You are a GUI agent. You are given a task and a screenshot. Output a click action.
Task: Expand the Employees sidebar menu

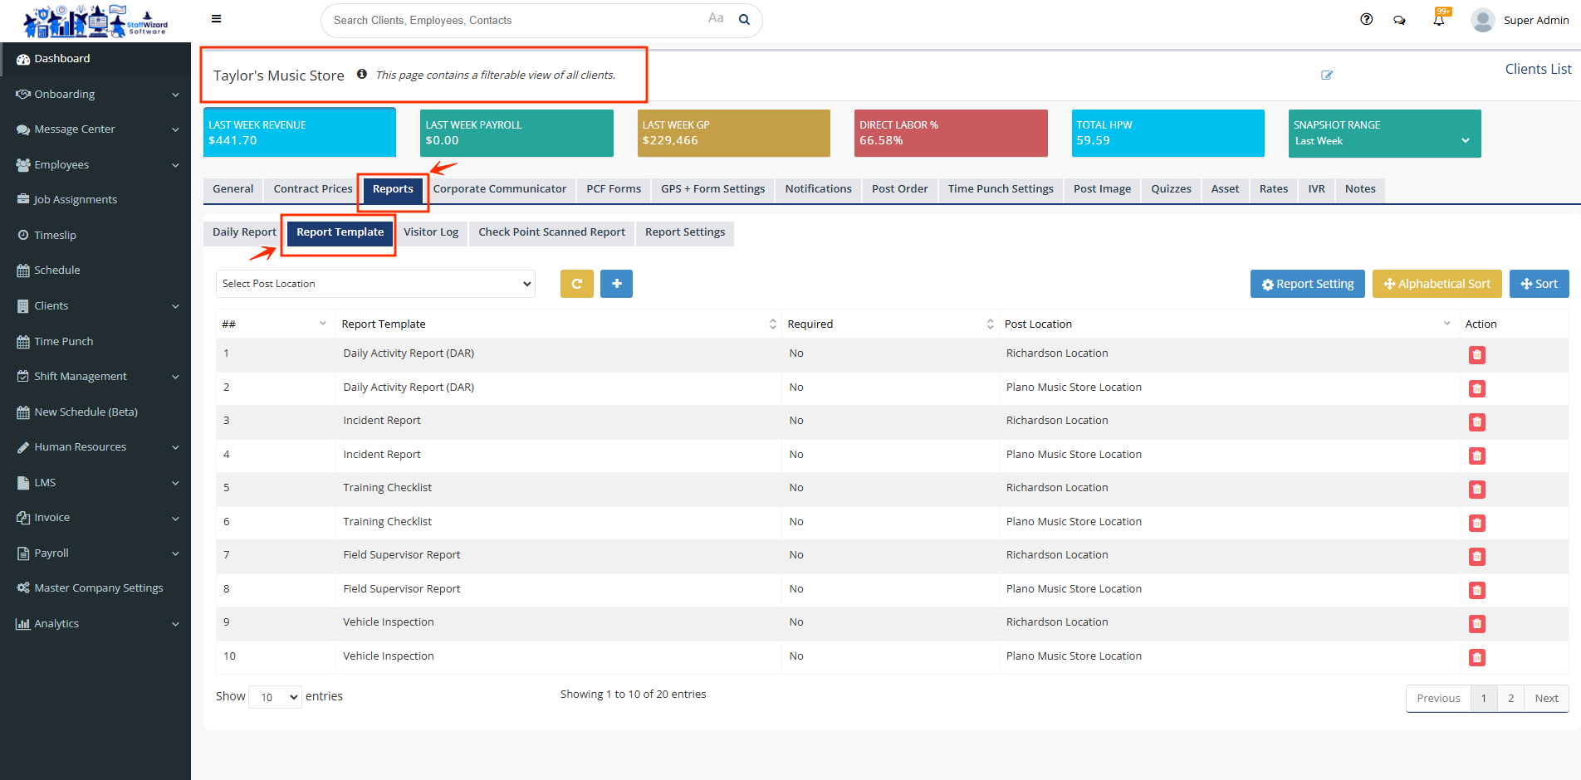tap(95, 165)
